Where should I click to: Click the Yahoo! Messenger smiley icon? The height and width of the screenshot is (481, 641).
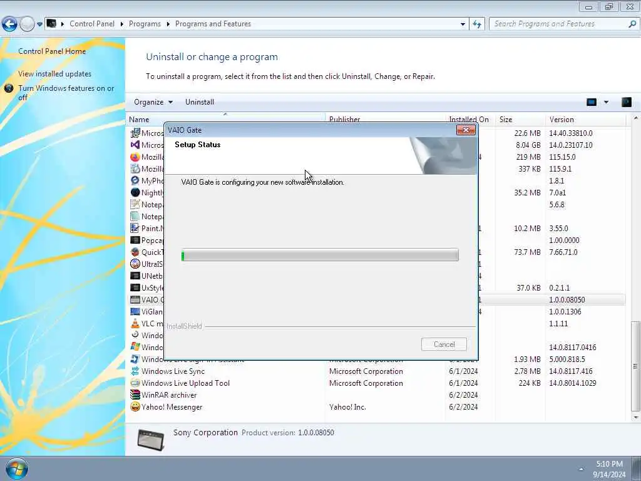point(135,407)
